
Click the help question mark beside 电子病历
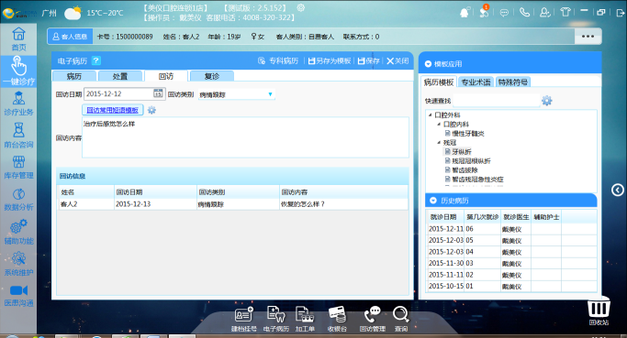click(96, 60)
